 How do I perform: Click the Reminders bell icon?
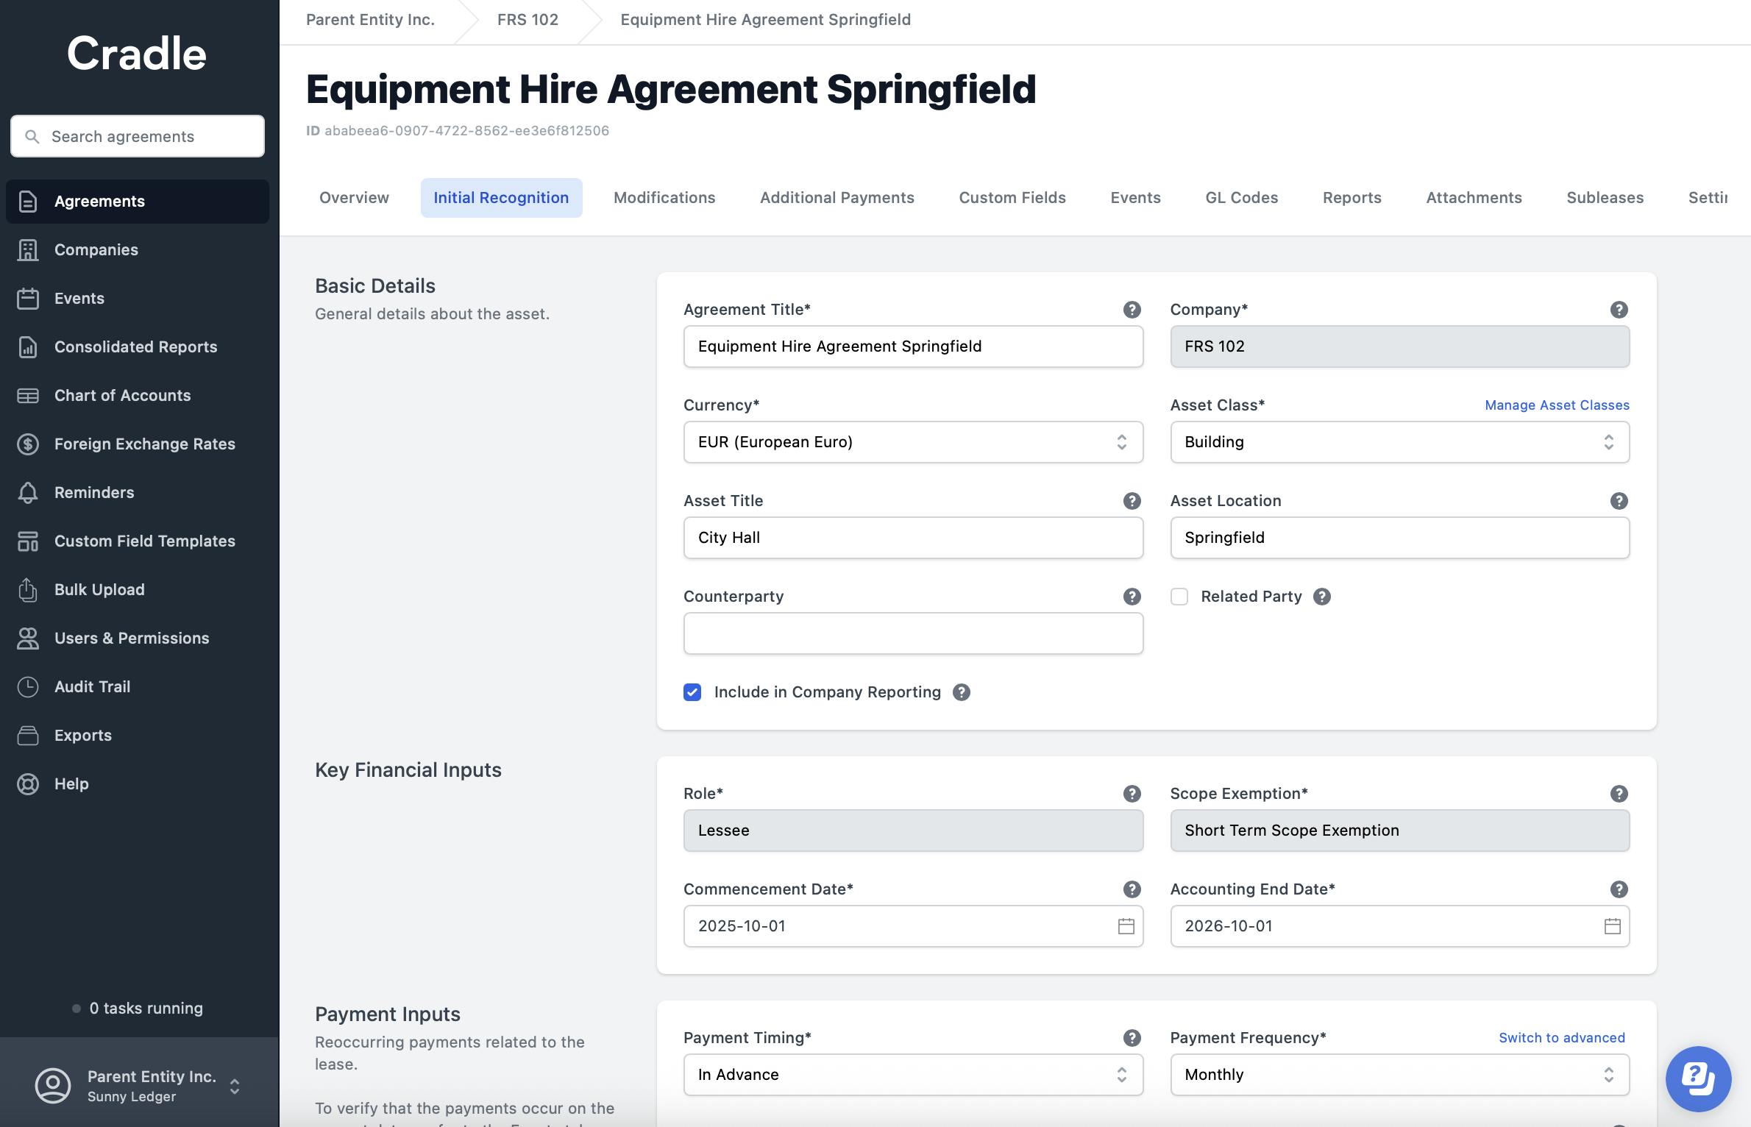28,492
